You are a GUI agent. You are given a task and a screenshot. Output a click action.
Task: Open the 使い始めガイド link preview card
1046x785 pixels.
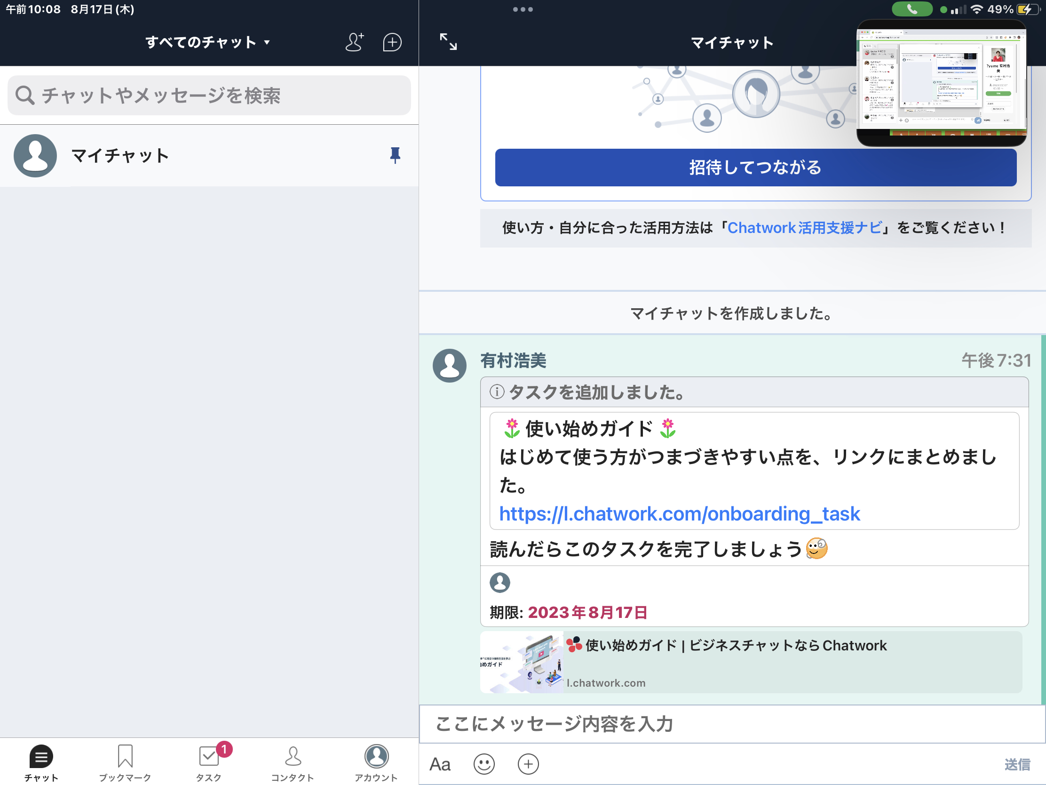click(751, 663)
